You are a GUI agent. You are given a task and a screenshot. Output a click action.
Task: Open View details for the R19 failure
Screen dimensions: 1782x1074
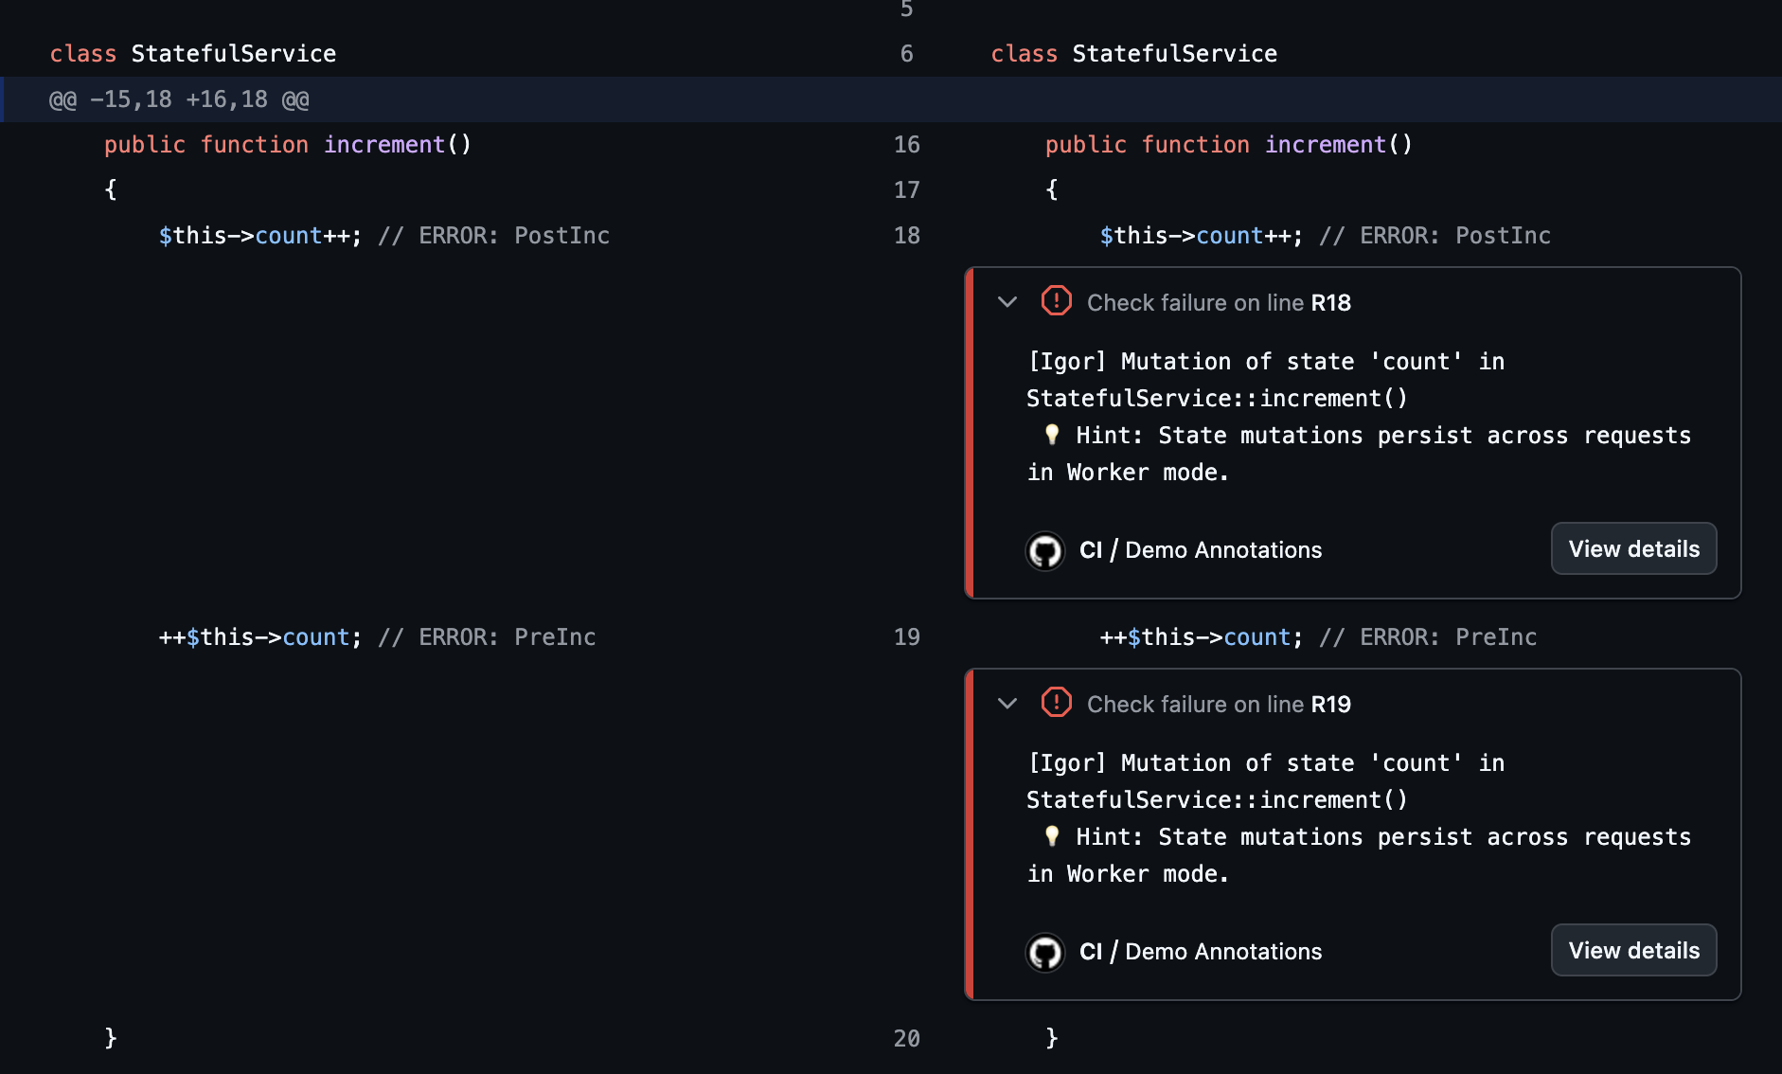1633,950
